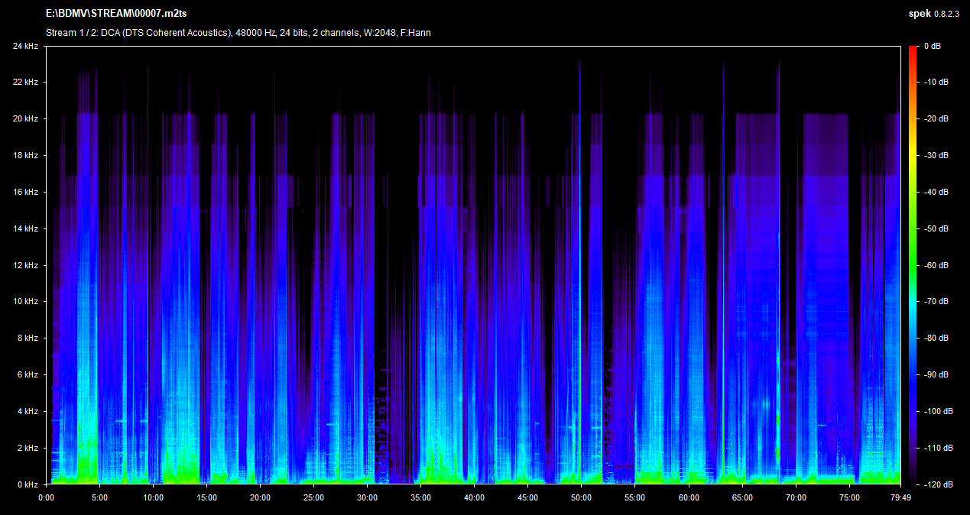Click the 24 kHz frequency axis label

[x=25, y=47]
